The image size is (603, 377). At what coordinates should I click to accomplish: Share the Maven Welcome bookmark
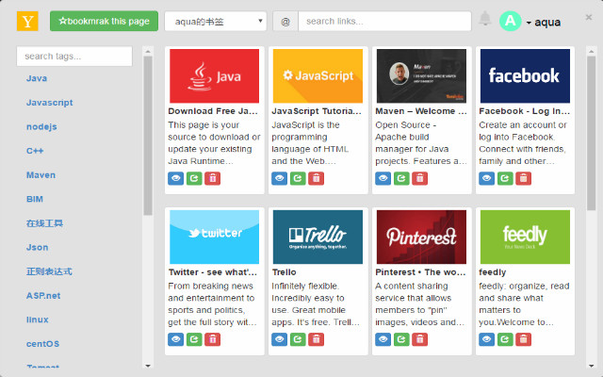click(401, 178)
